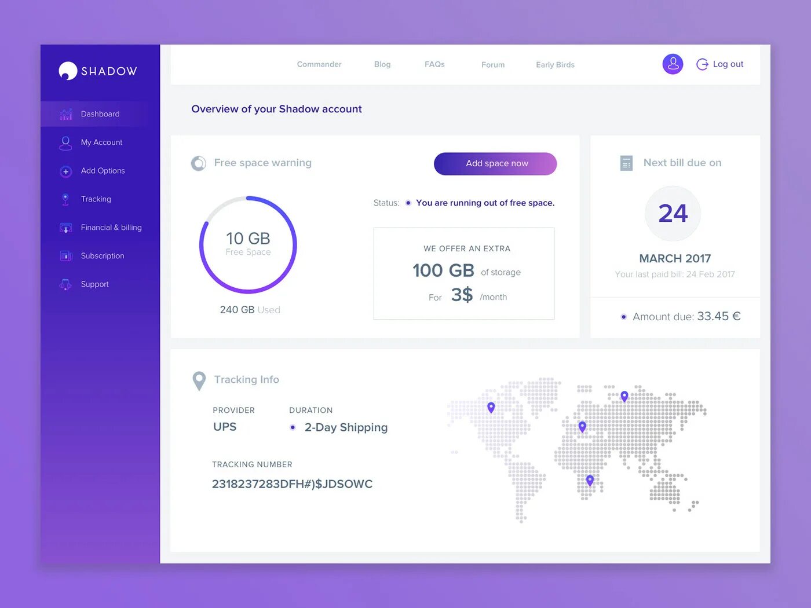
Task: Open the FAQs link
Action: [x=434, y=64]
